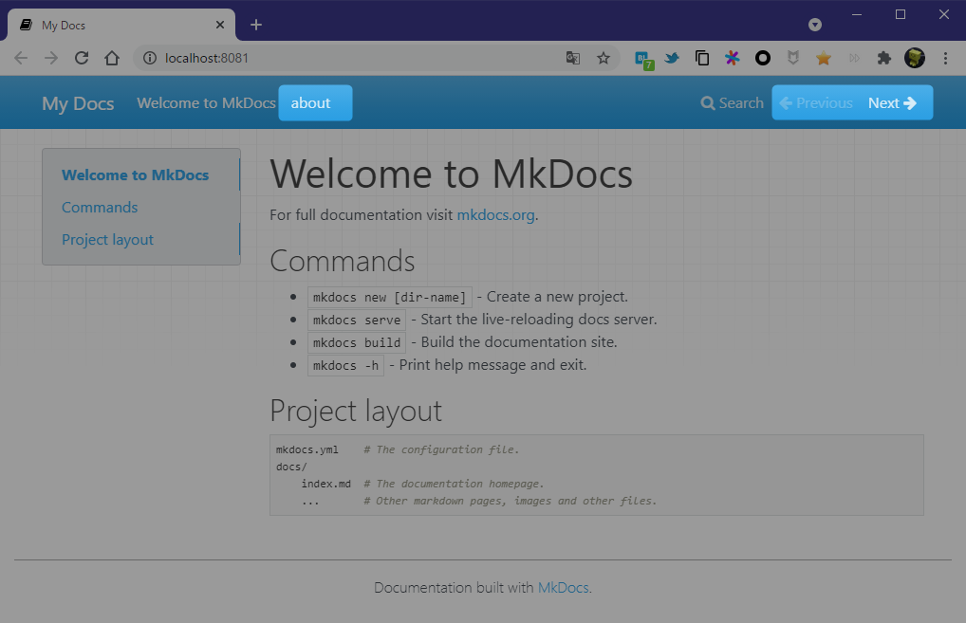Click 'index.md' in the code block

[x=325, y=484]
